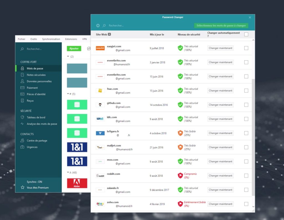Screen dimensions: 284x220
Task: Check the ldlc.com row checkbox
Action: (x=246, y=119)
